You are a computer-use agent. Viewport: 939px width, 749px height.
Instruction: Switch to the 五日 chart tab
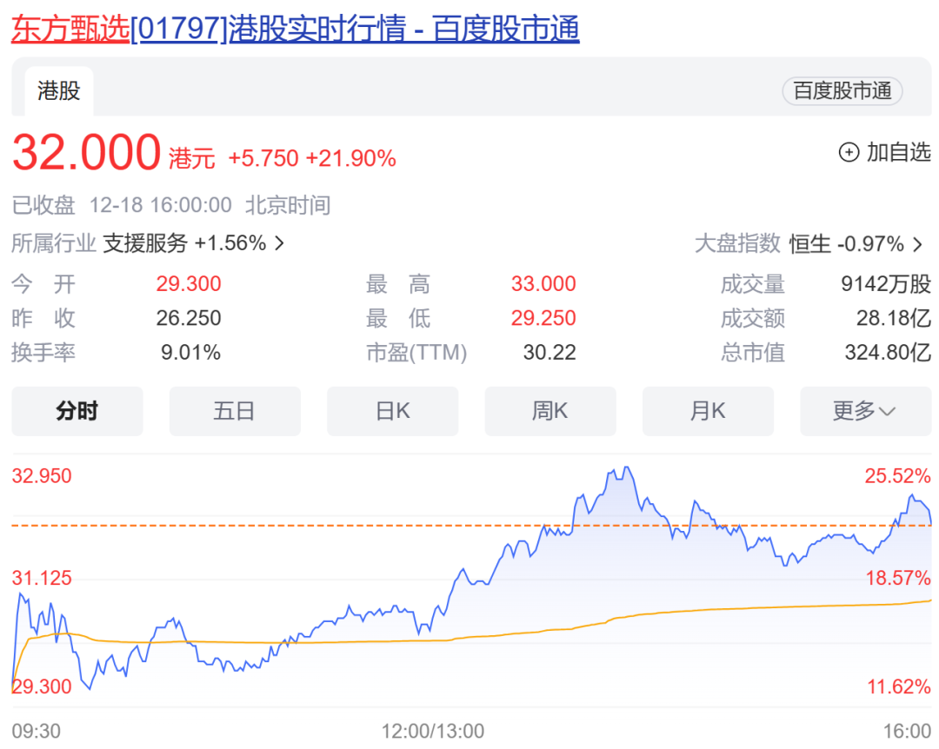pos(235,411)
